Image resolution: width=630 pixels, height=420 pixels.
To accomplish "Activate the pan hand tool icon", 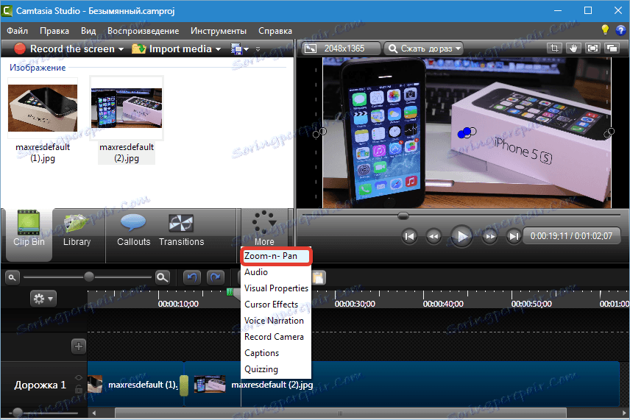I will click(573, 49).
